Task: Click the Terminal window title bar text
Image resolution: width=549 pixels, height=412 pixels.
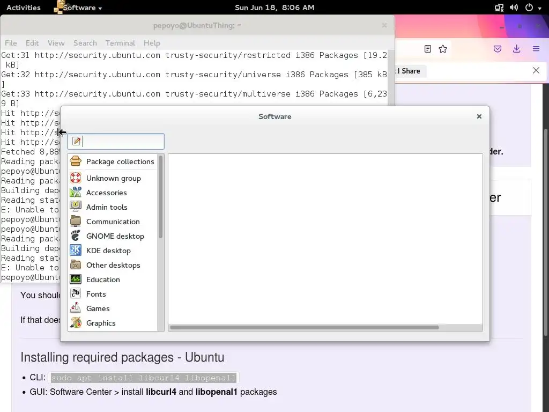Action: click(x=197, y=25)
